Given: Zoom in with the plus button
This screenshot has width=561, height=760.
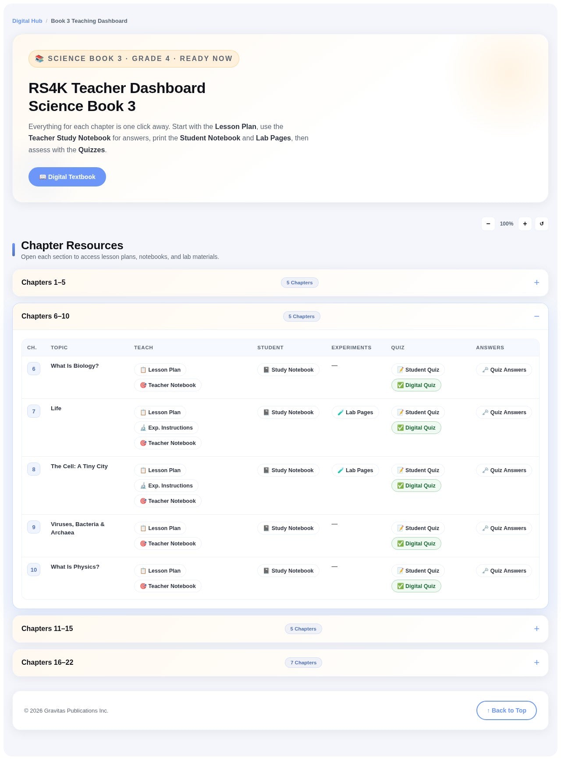Looking at the screenshot, I should click(x=525, y=224).
